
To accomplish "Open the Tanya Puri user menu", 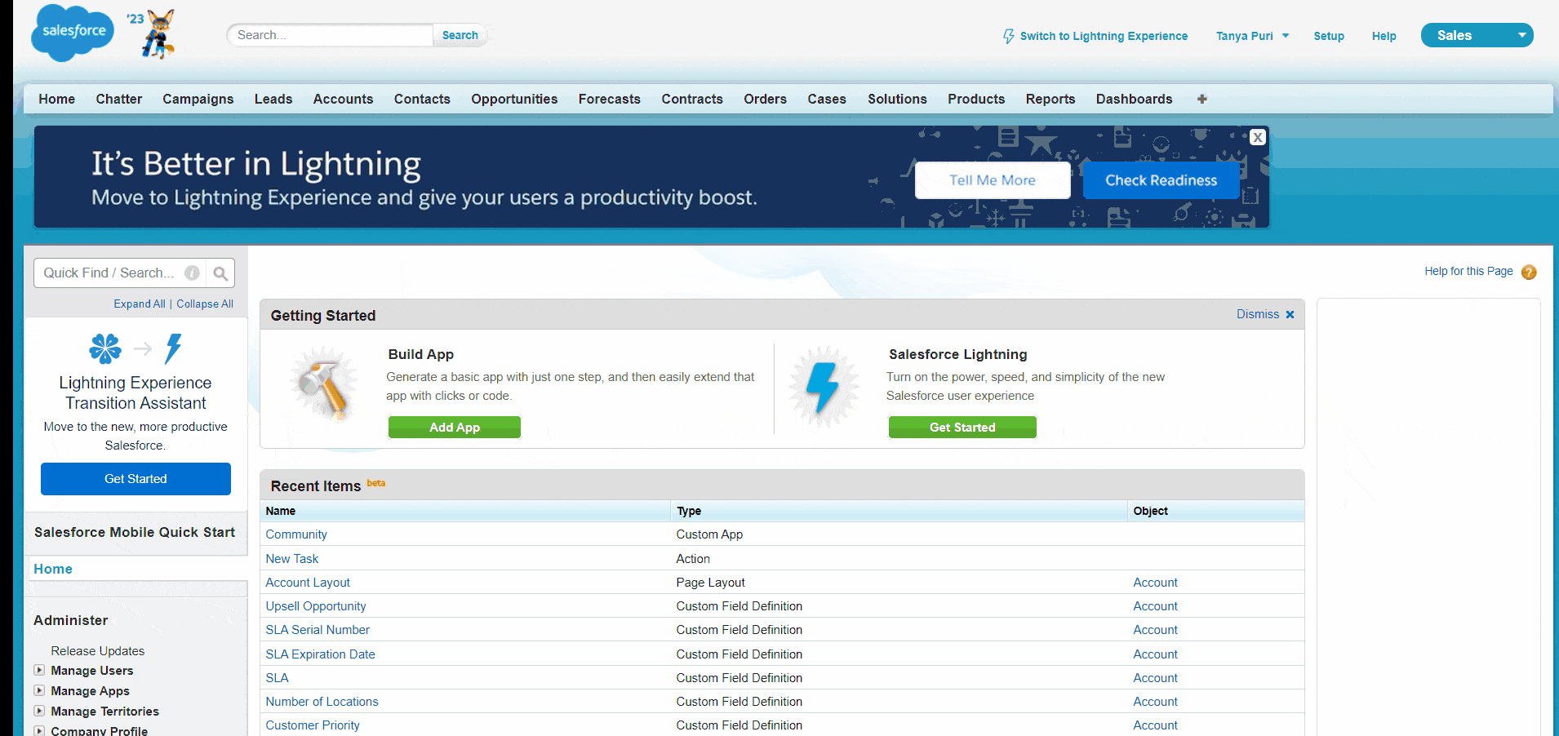I will point(1252,36).
